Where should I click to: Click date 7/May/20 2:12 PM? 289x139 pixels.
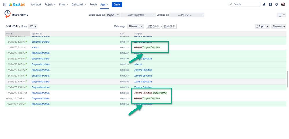point(15,104)
